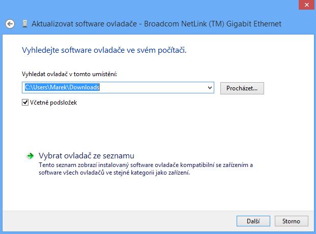Open the folder browser with Procházet
The height and width of the screenshot is (234, 316).
(242, 88)
